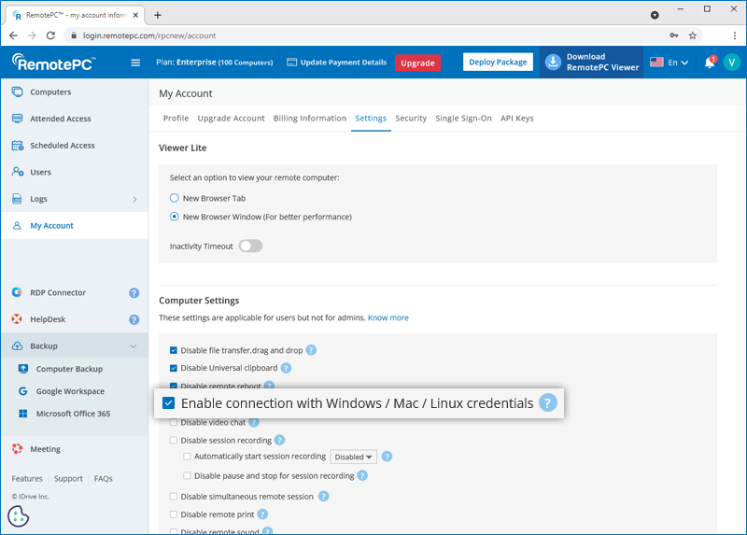This screenshot has width=747, height=535.
Task: Select the New Browser Tab option
Action: 175,198
